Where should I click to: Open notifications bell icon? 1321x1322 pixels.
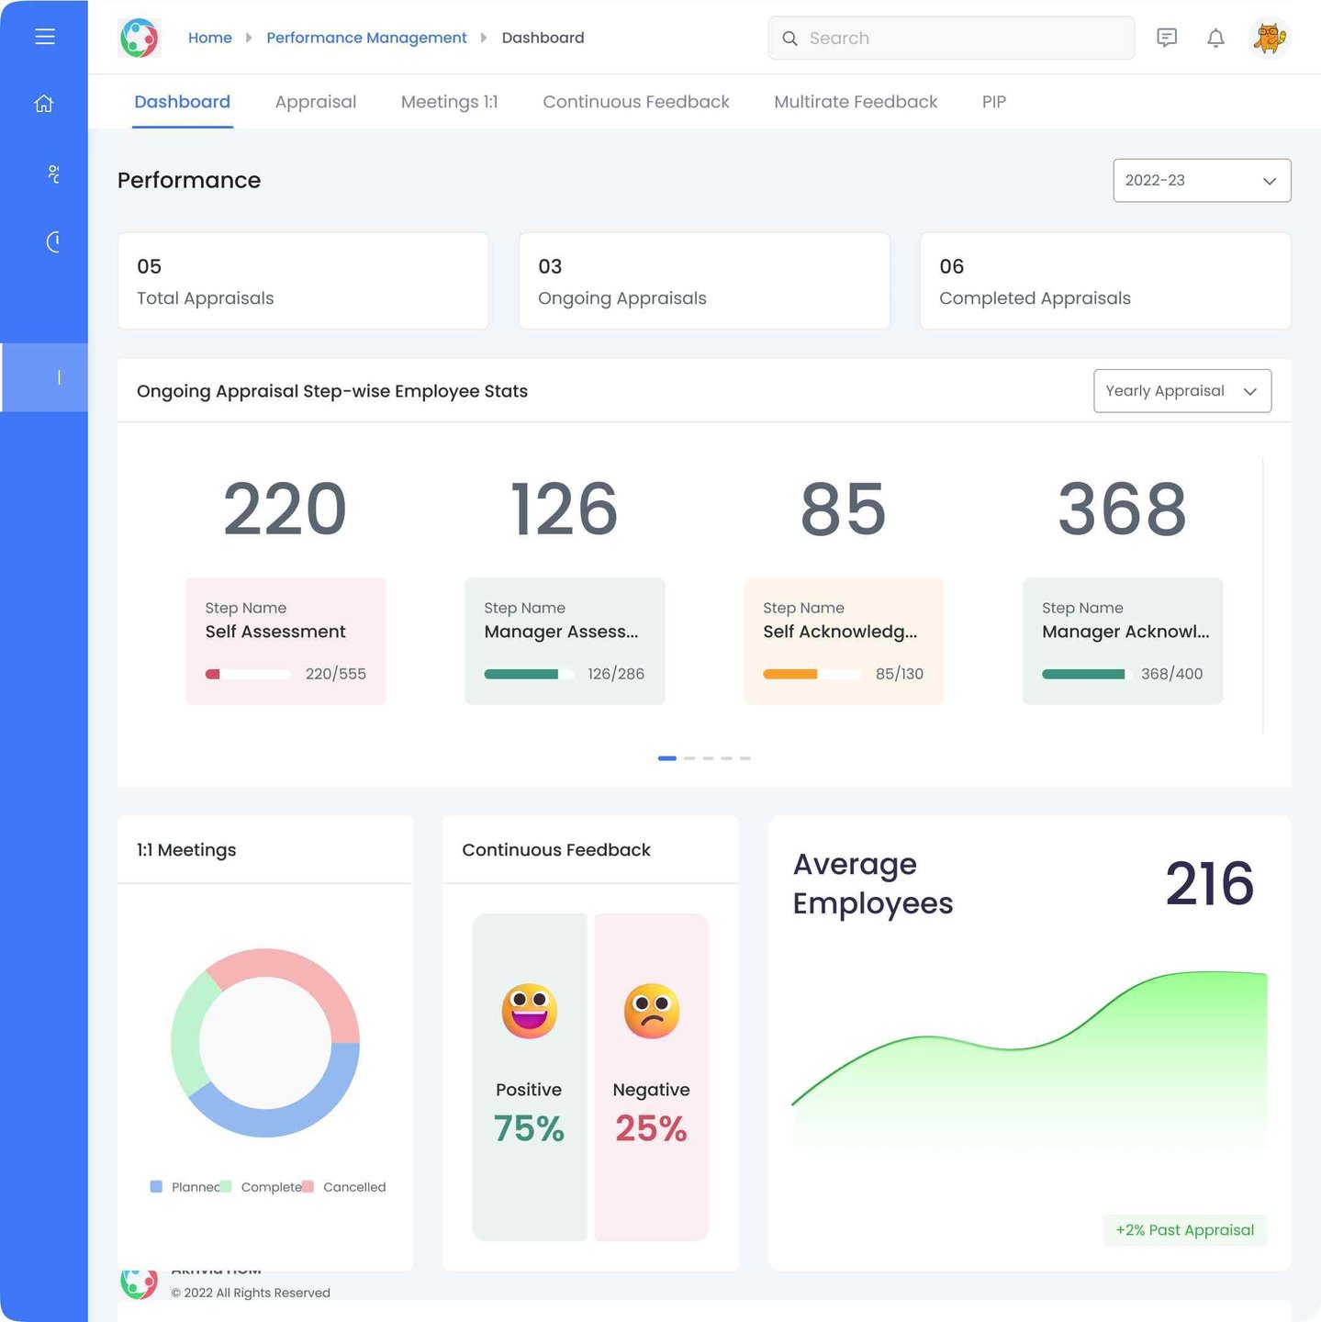1215,38
